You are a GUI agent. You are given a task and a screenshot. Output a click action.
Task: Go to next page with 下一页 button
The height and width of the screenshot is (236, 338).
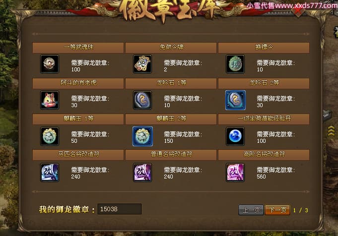point(277,210)
